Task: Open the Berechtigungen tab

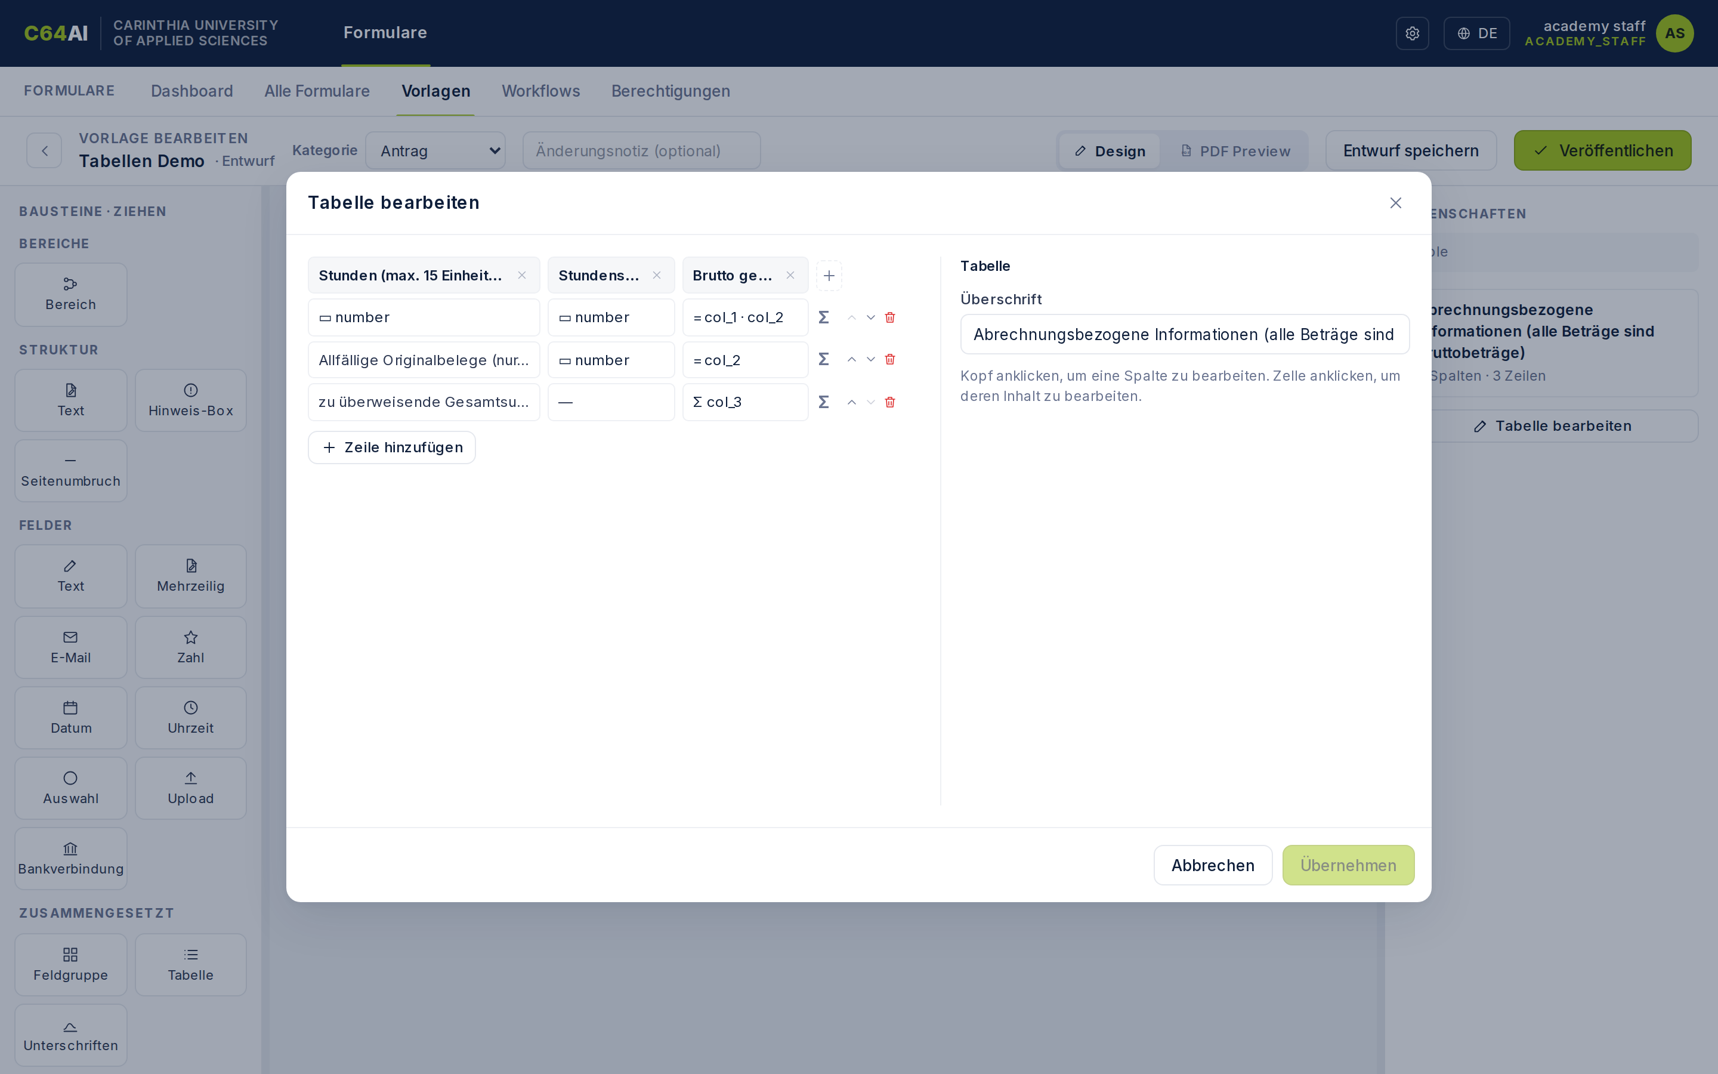Action: pyautogui.click(x=670, y=91)
